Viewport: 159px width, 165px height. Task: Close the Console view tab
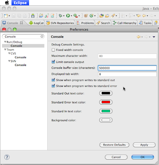[21, 23]
